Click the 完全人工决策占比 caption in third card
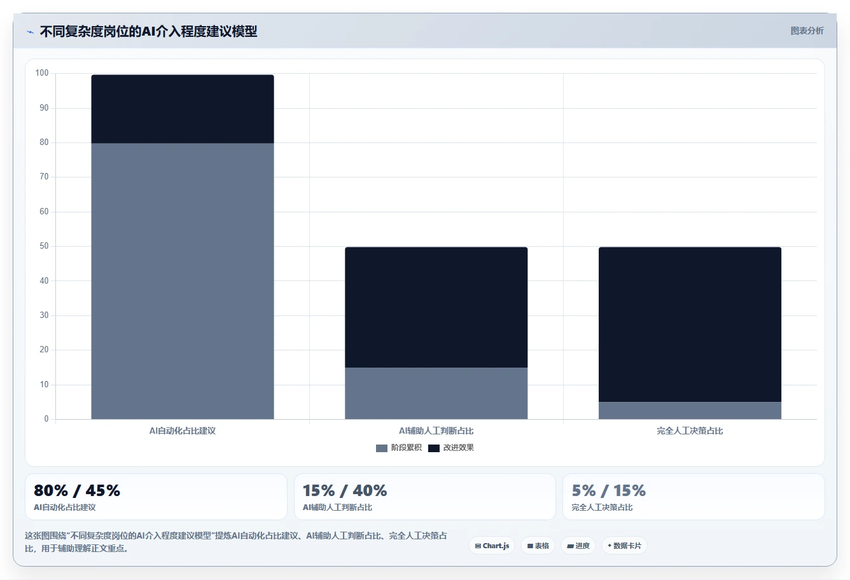Image resolution: width=850 pixels, height=580 pixels. [602, 507]
